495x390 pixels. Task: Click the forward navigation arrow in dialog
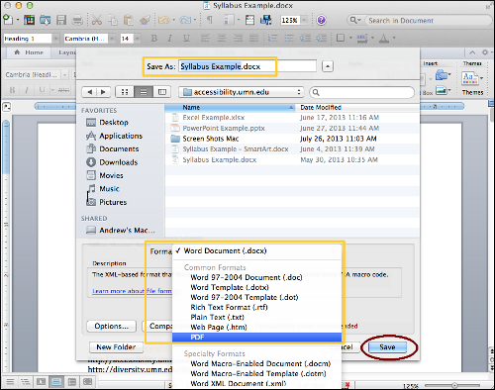click(x=103, y=92)
